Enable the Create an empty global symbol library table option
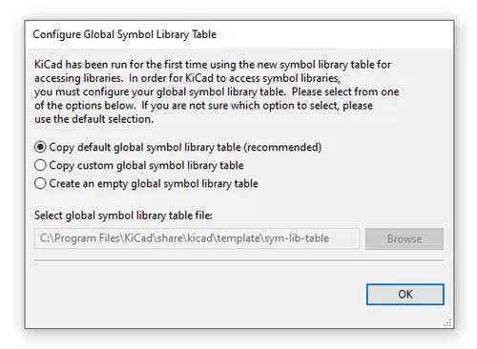The height and width of the screenshot is (349, 477). (x=40, y=183)
